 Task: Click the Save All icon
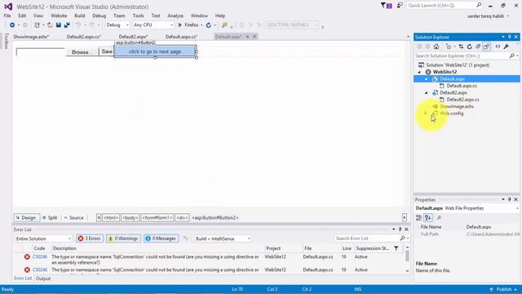click(67, 25)
